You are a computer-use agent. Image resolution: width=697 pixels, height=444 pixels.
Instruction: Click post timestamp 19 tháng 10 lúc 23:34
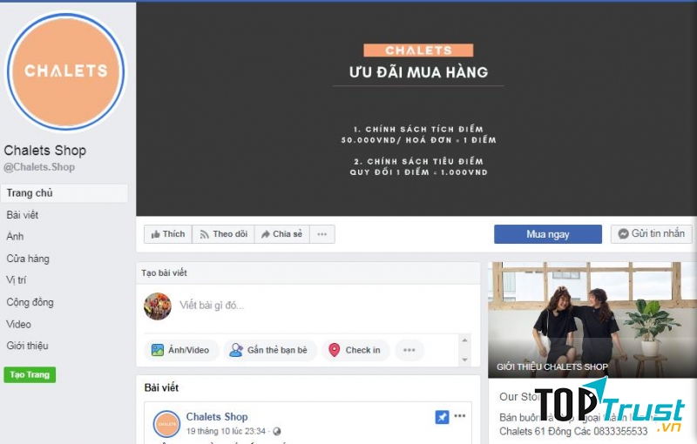[x=226, y=431]
